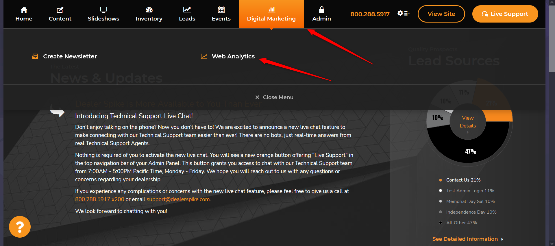Click the white arrow icon beside the article

[x=57, y=111]
